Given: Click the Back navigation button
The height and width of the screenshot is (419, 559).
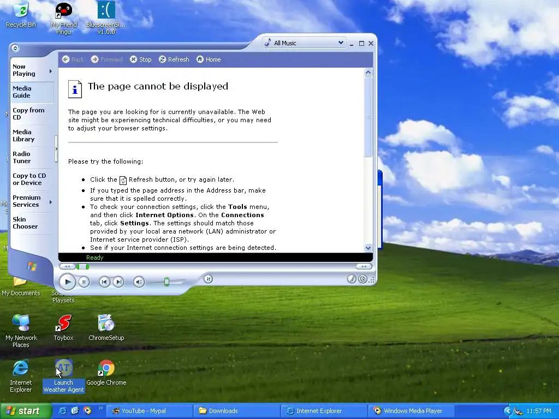Looking at the screenshot, I should click(x=73, y=59).
